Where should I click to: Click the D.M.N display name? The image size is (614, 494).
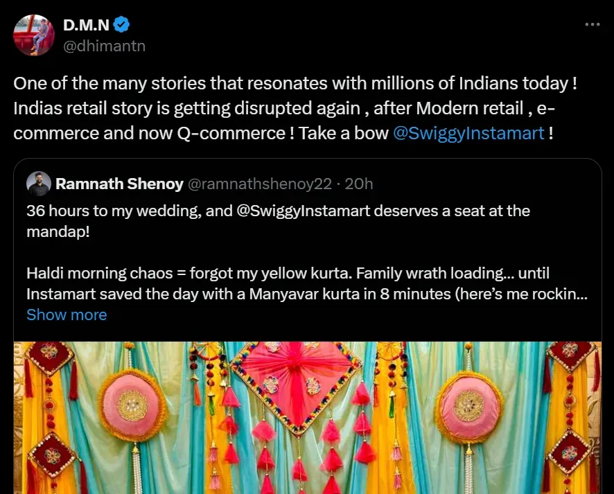point(86,26)
